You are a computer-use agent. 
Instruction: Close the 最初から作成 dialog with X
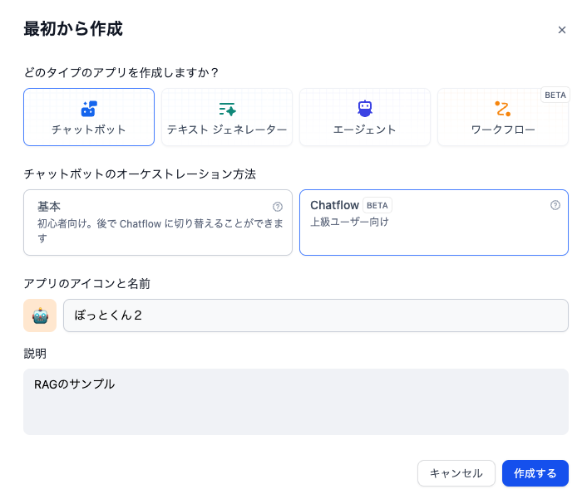[561, 30]
